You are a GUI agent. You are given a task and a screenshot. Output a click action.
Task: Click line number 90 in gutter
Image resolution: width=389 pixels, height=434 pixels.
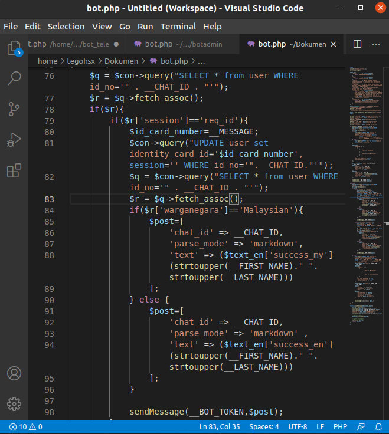coord(50,300)
